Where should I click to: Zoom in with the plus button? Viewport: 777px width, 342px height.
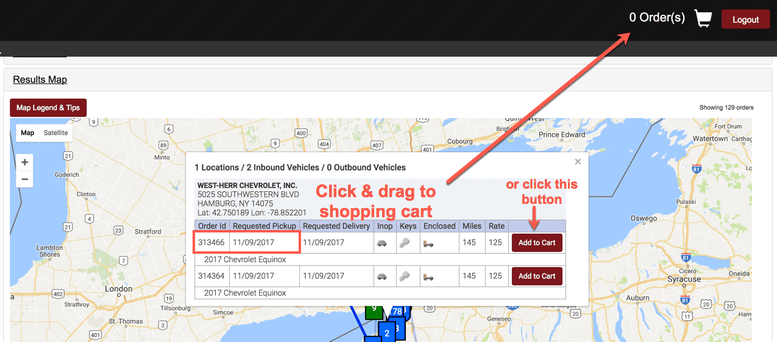[x=25, y=162]
